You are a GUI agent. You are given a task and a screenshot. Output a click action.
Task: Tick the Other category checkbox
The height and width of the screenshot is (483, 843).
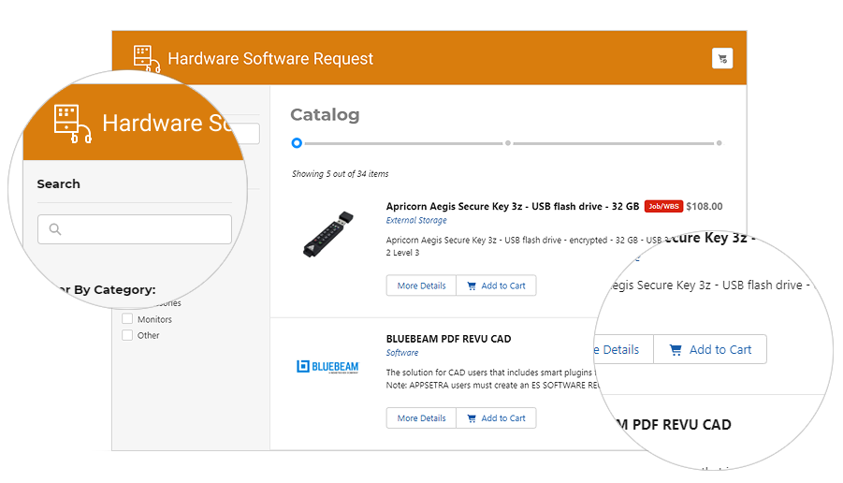click(x=127, y=335)
